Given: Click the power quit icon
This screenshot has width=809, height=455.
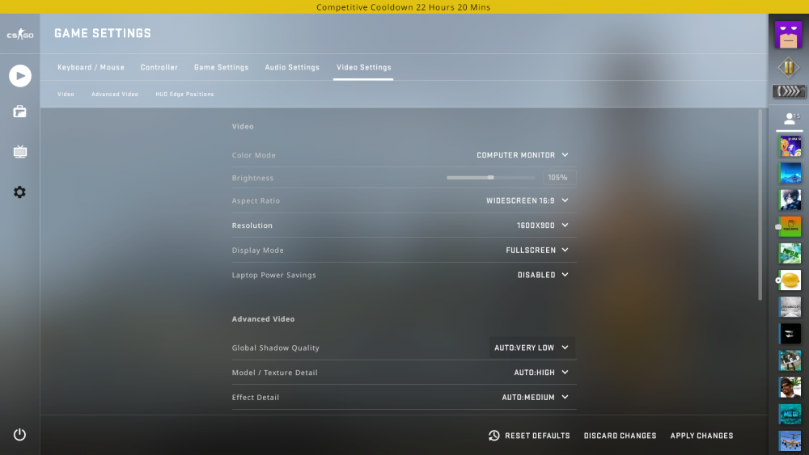Looking at the screenshot, I should click(x=20, y=435).
